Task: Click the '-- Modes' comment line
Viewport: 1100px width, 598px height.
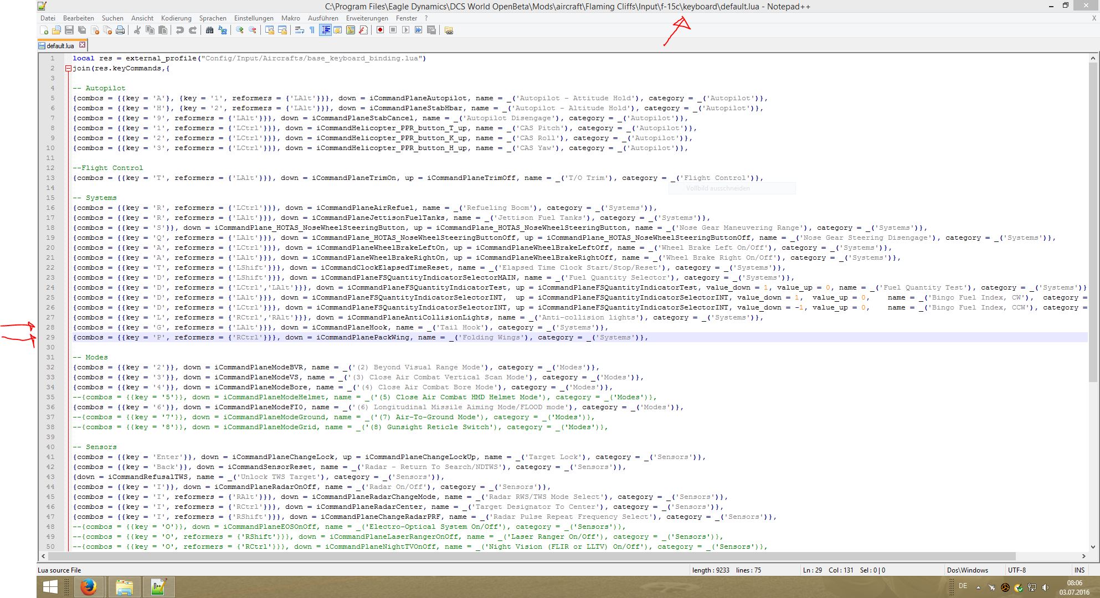Action: click(90, 357)
